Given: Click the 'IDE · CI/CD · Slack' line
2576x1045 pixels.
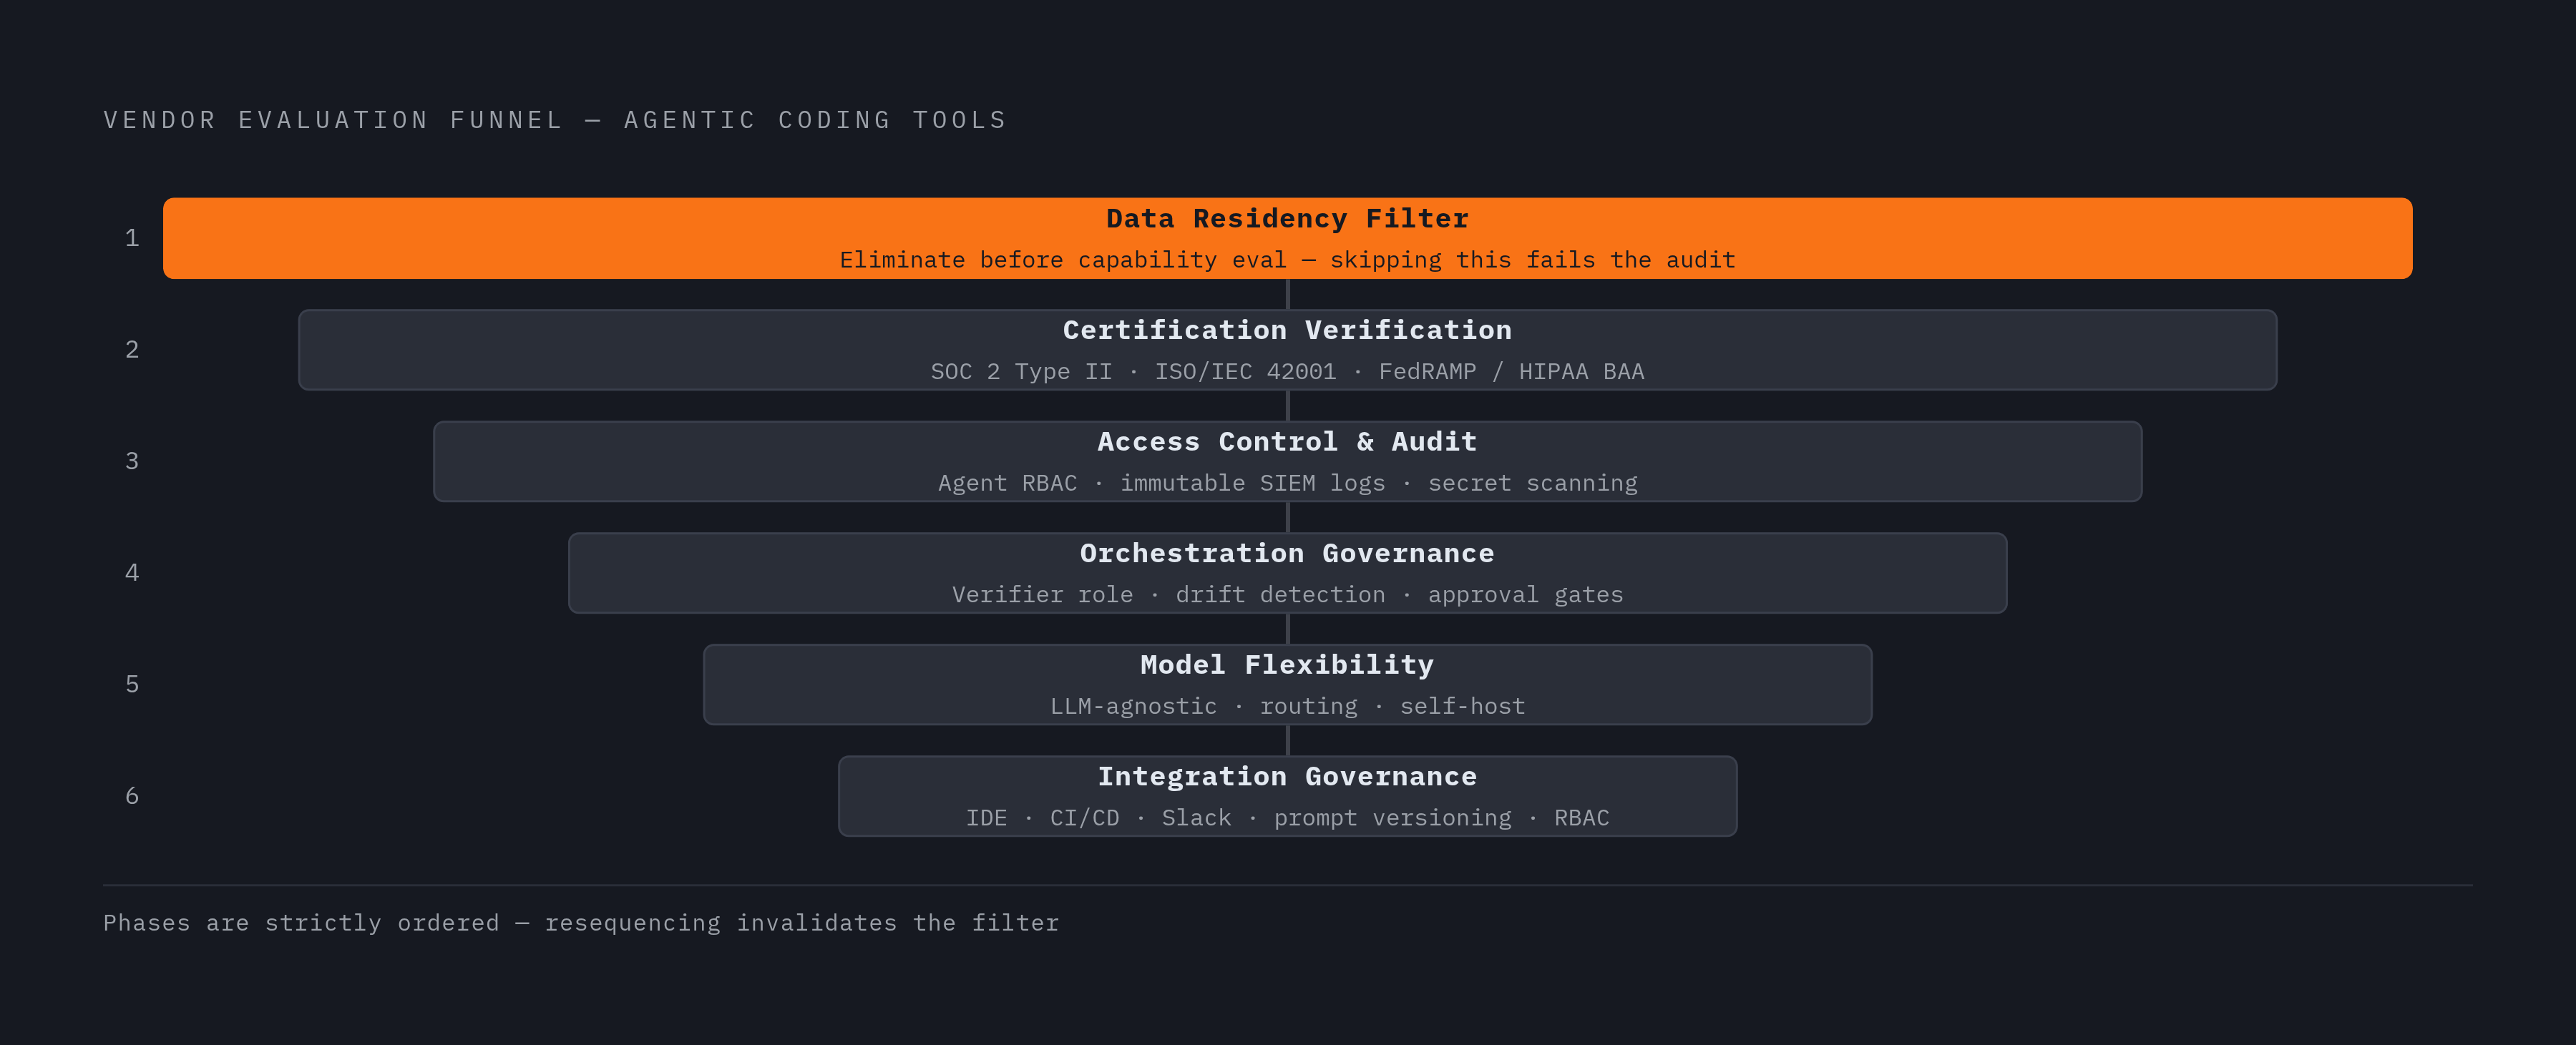Looking at the screenshot, I should (x=1287, y=818).
